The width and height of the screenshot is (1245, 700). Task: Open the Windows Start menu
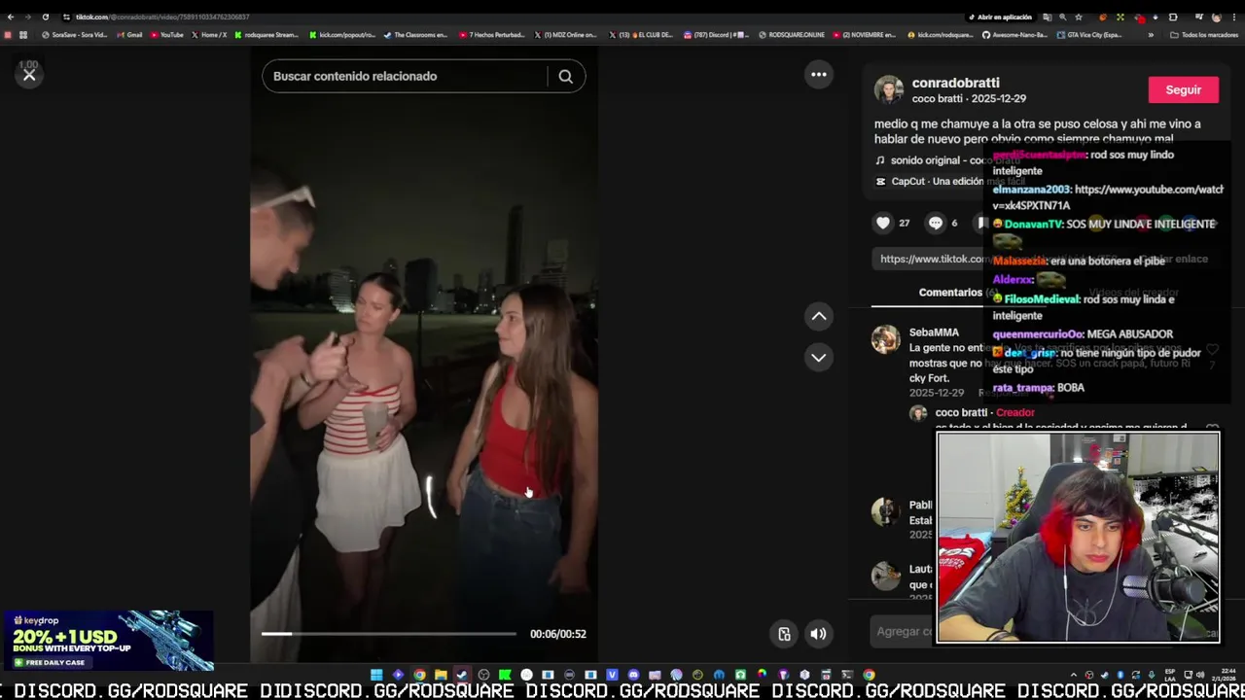pos(376,675)
